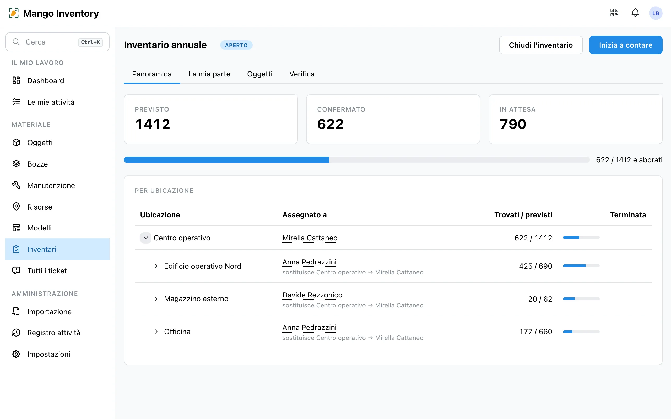The height and width of the screenshot is (419, 671).
Task: Click the overall 622 / 1412 progress bar
Action: point(356,160)
